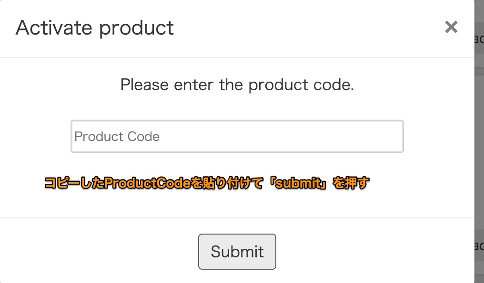The width and height of the screenshot is (484, 283).
Task: Close the Activate product dialog
Action: click(x=451, y=28)
